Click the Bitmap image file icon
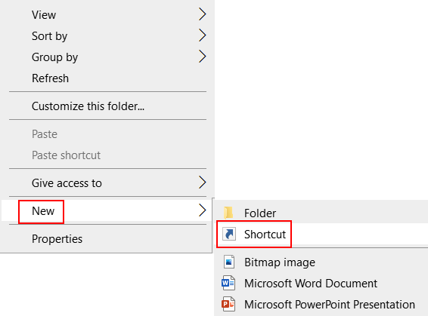The width and height of the screenshot is (428, 316). [228, 262]
